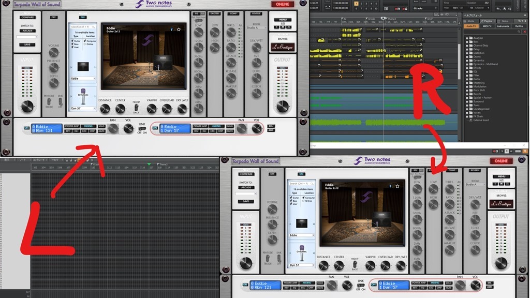Click the La Boutique logo in the top plugin window
The image size is (530, 298).
tap(283, 47)
